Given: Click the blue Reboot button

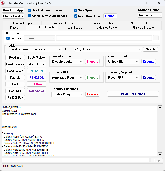Looking at the screenshot, I should (x=110, y=16).
